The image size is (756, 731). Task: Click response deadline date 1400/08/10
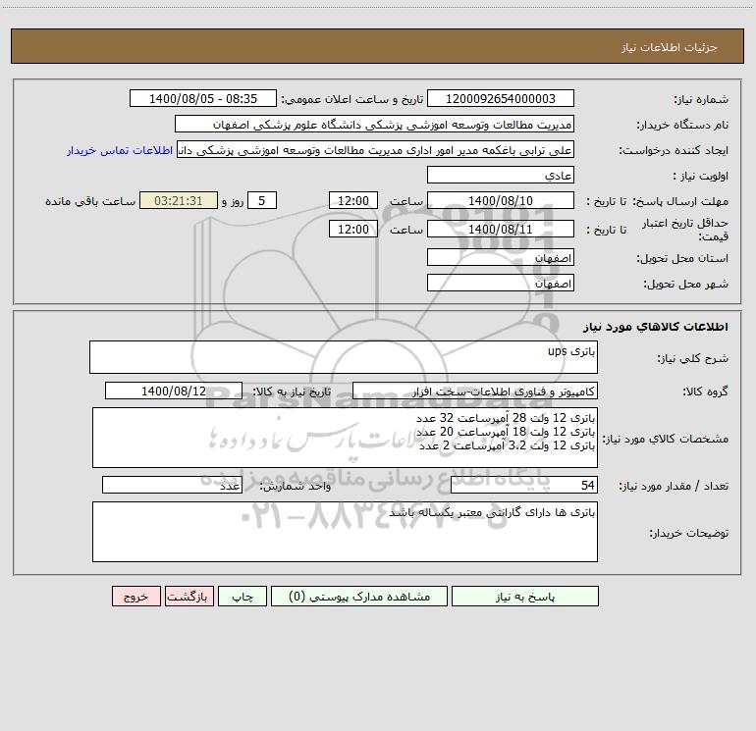[x=501, y=200]
